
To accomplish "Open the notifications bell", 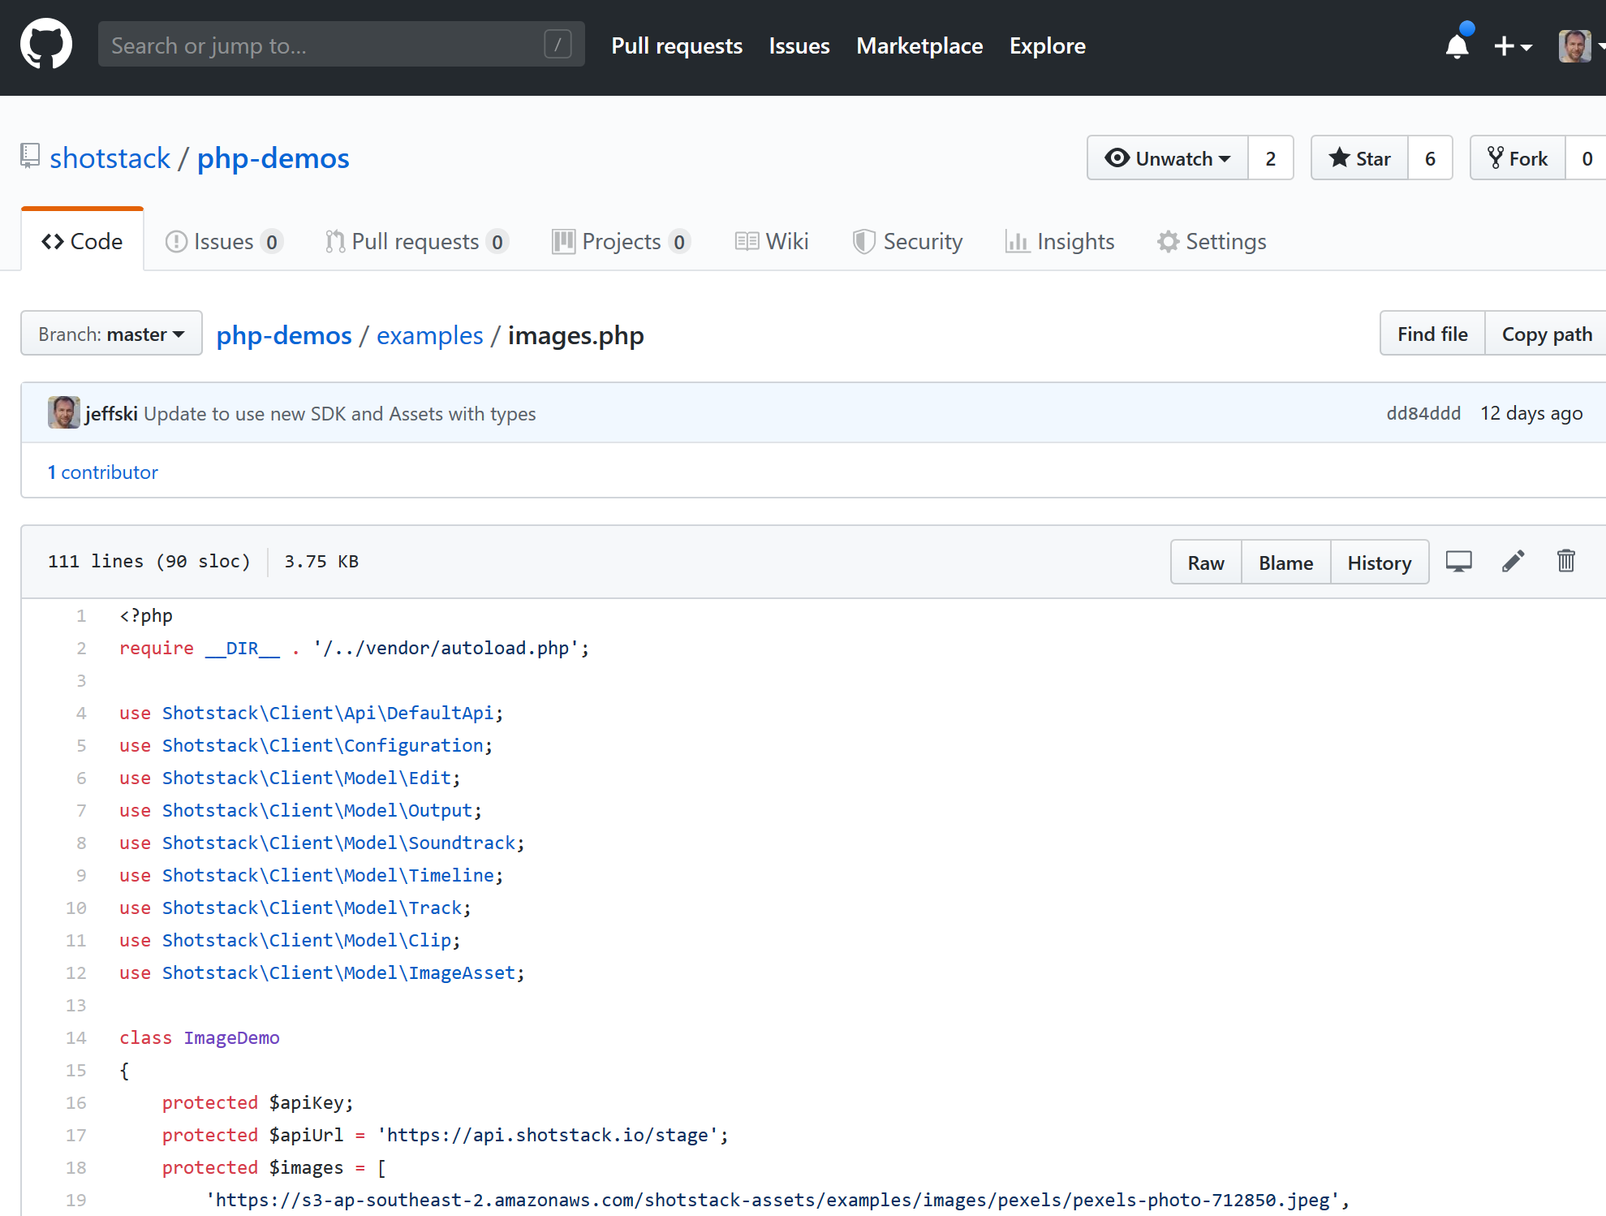I will point(1457,45).
